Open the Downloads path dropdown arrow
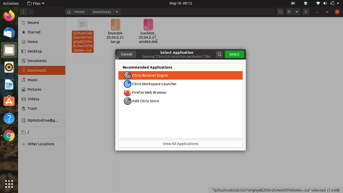The image size is (343, 193). [x=117, y=12]
